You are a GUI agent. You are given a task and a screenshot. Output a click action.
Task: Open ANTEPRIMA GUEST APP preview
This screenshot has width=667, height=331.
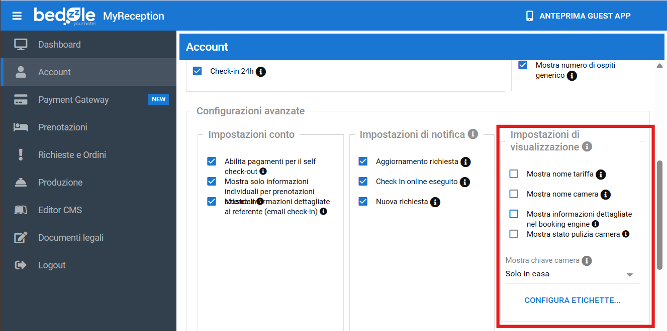click(x=578, y=16)
